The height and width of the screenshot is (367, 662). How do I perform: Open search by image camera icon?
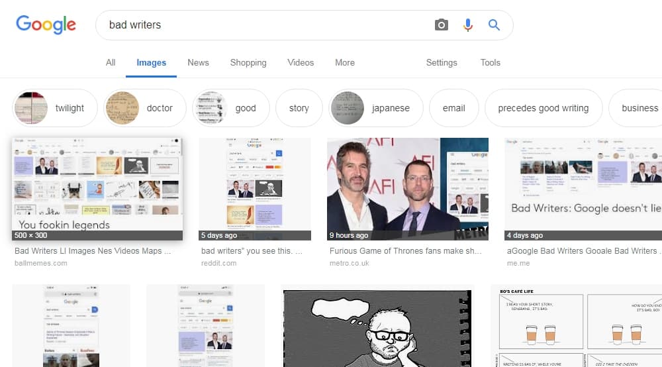click(441, 25)
